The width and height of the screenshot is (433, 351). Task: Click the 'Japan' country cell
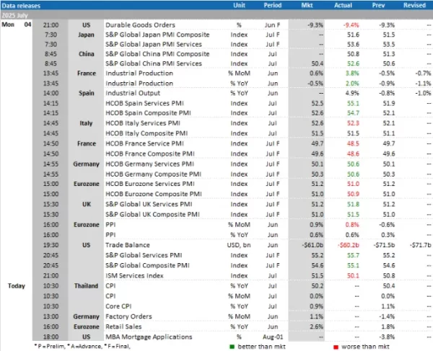(x=86, y=35)
